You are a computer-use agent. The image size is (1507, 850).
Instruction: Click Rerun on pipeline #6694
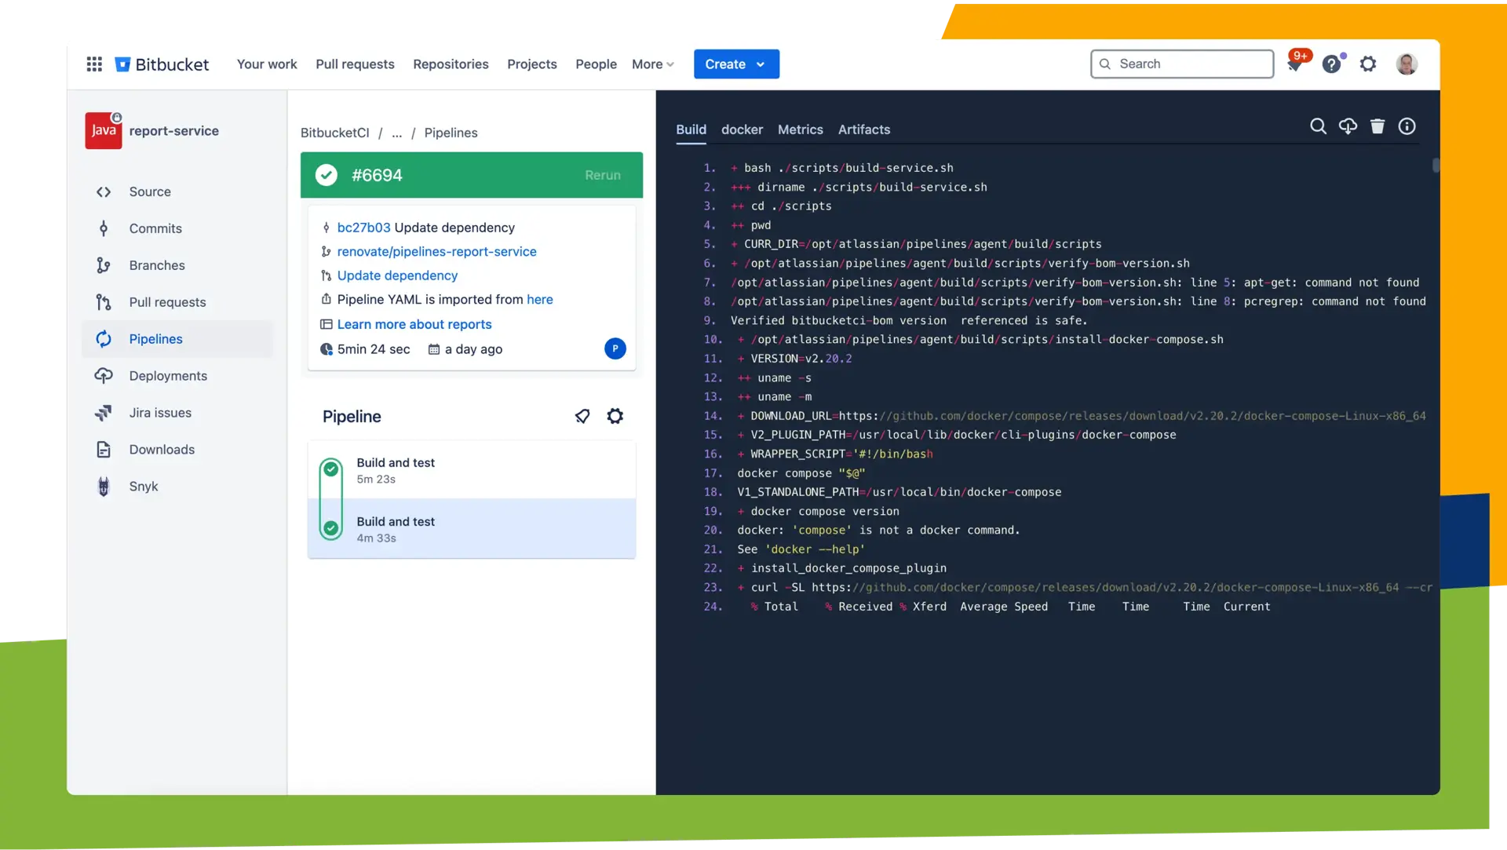coord(602,175)
